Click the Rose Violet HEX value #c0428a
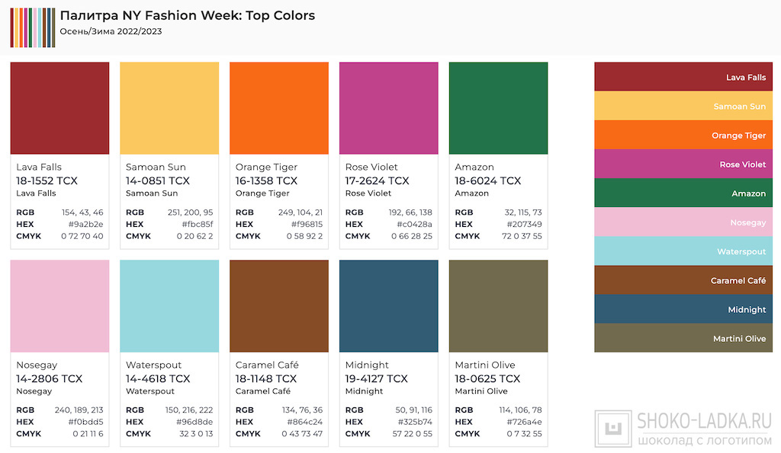This screenshot has width=781, height=453. 414,225
